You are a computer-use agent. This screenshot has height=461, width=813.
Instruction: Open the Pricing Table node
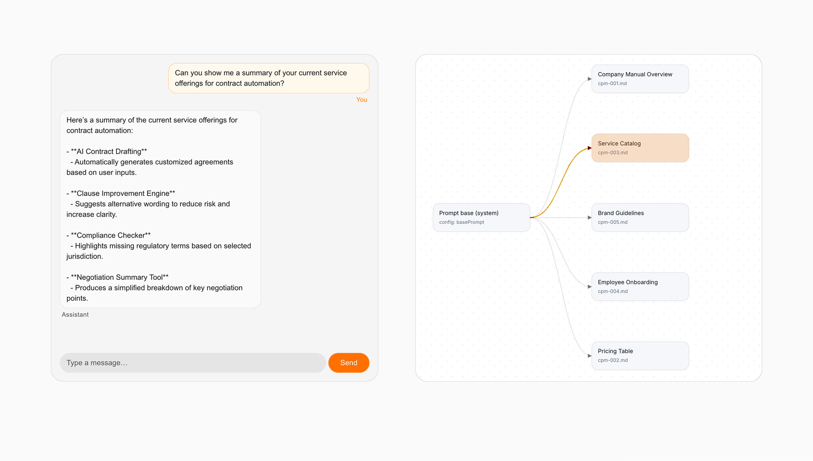coord(640,355)
